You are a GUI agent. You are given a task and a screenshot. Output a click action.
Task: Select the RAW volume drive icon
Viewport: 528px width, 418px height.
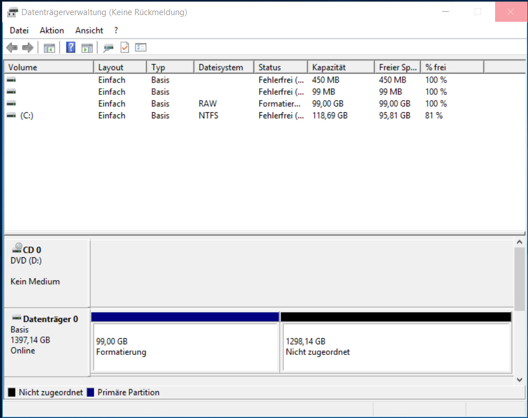[11, 103]
